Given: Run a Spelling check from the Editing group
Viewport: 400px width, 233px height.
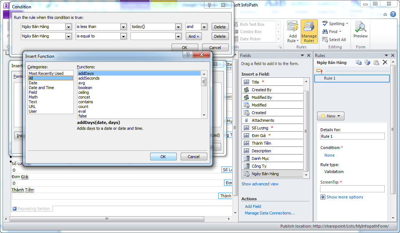Looking at the screenshot, I should pos(333,23).
